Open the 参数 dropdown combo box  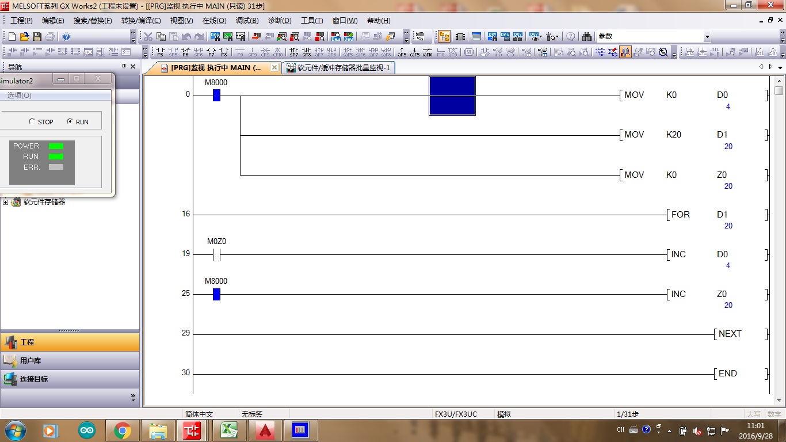pos(707,37)
